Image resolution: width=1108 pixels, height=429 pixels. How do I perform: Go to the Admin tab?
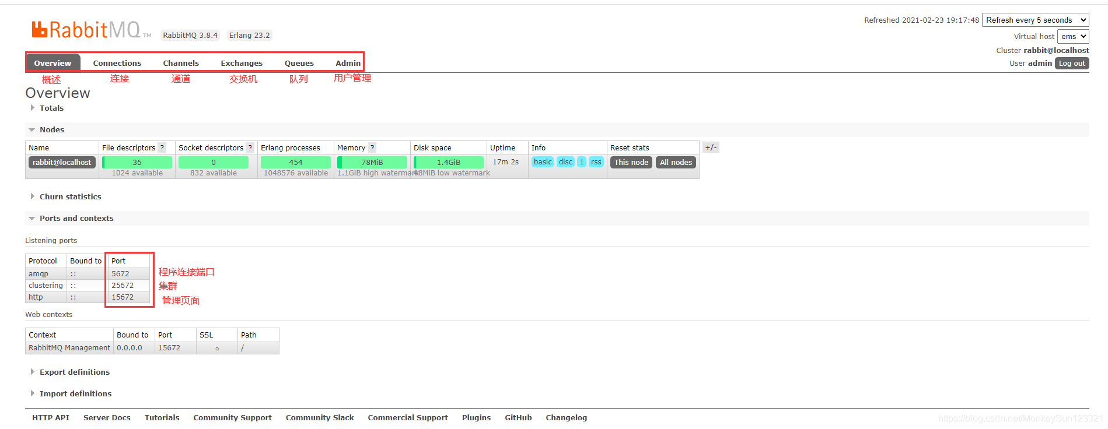348,63
